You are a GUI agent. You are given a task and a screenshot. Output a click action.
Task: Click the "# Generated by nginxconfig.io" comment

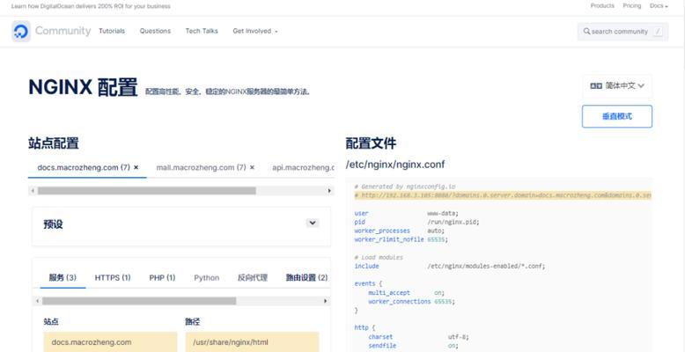click(405, 187)
